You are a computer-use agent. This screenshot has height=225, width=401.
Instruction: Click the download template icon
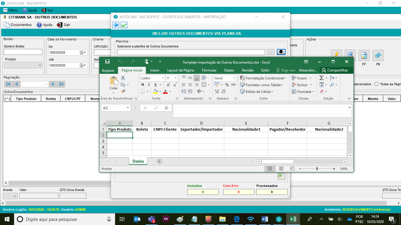(281, 52)
